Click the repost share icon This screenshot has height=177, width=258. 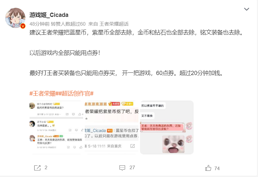coord(37,168)
